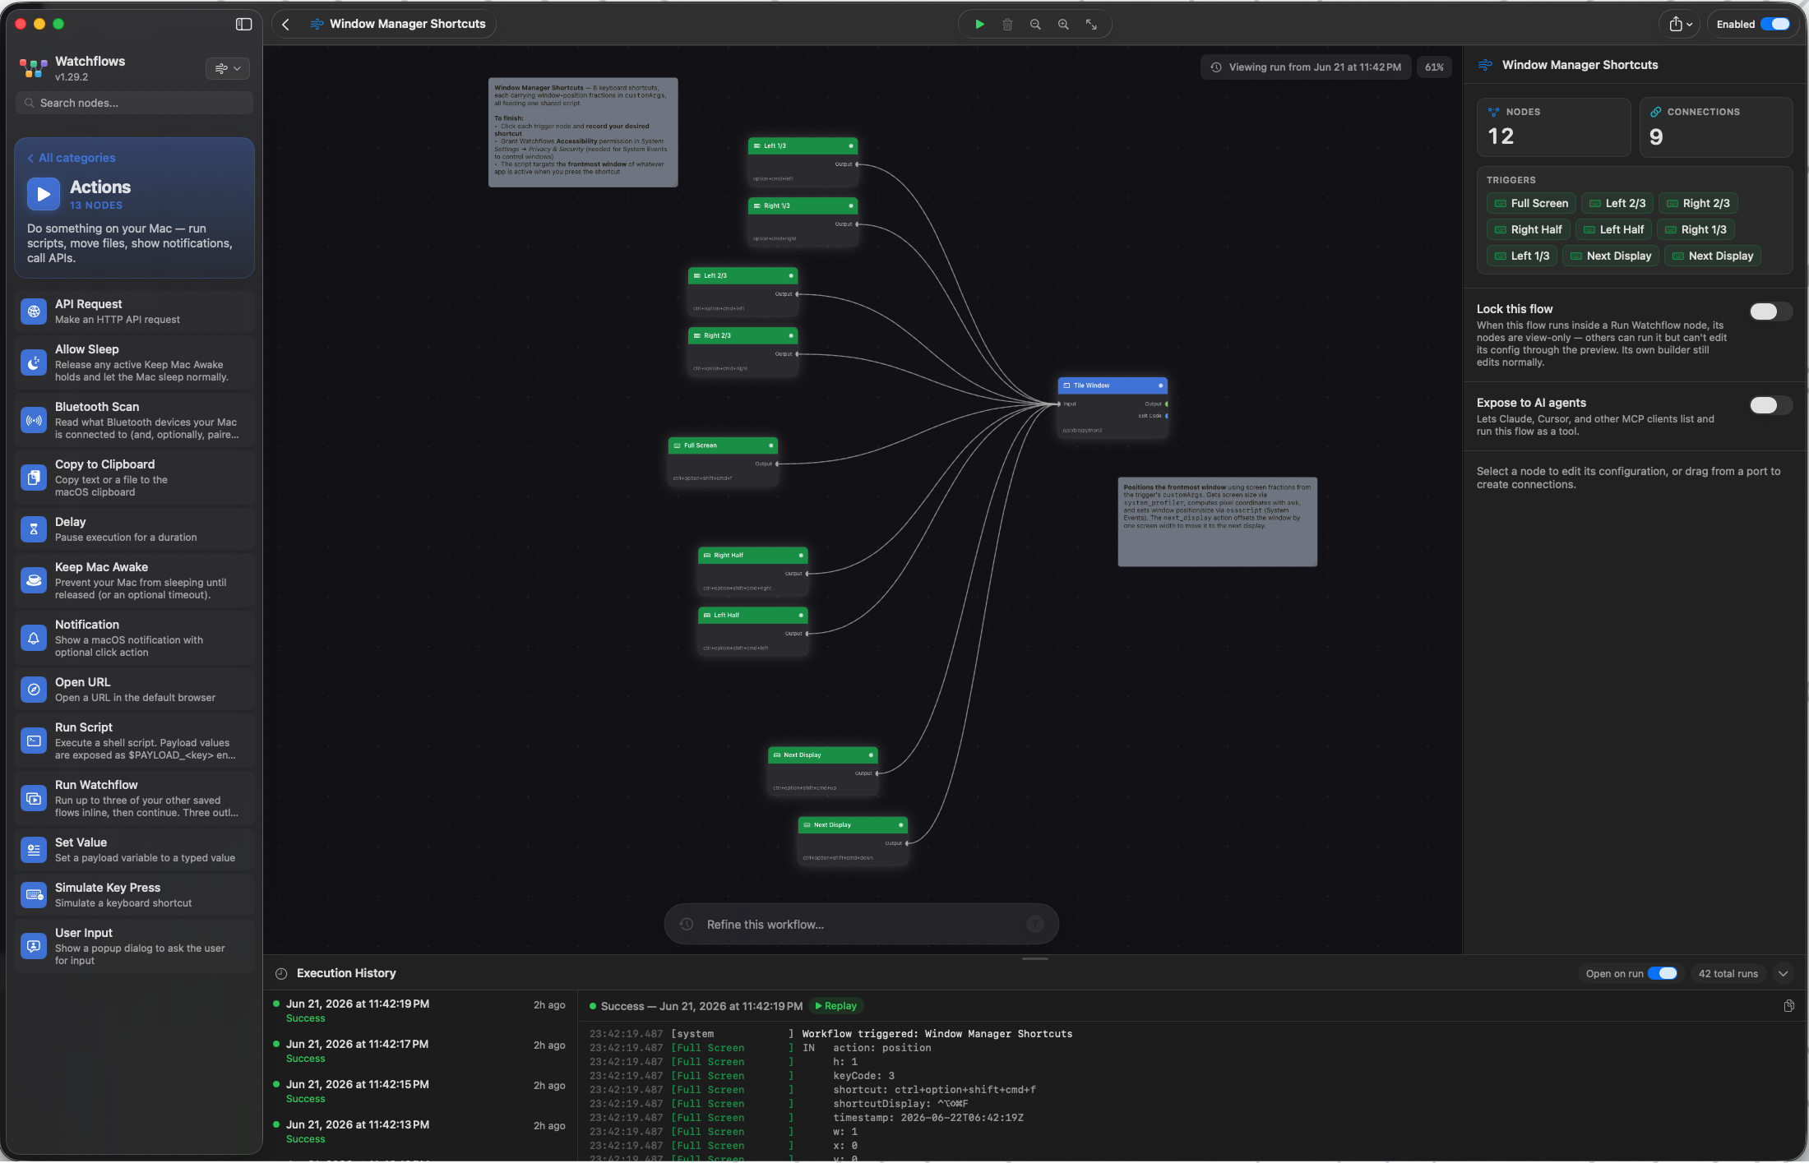Click the Execution History clock icon

coord(281,973)
